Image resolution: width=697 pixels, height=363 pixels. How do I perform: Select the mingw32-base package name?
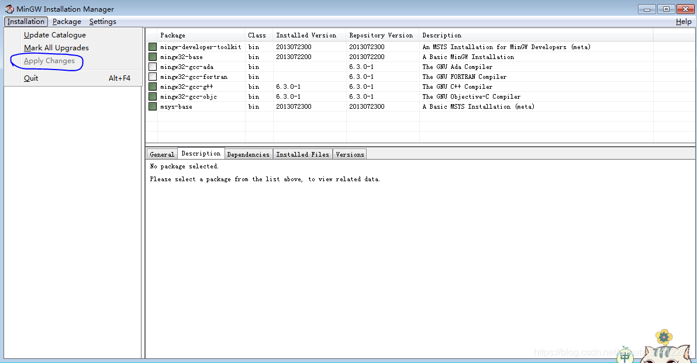(x=181, y=57)
